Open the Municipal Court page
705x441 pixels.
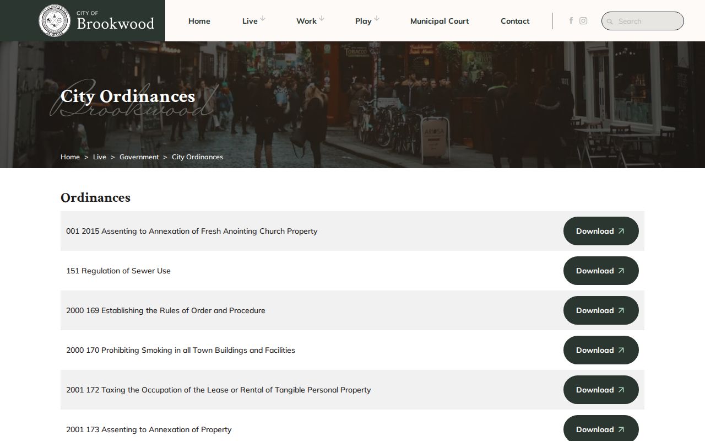coord(440,21)
